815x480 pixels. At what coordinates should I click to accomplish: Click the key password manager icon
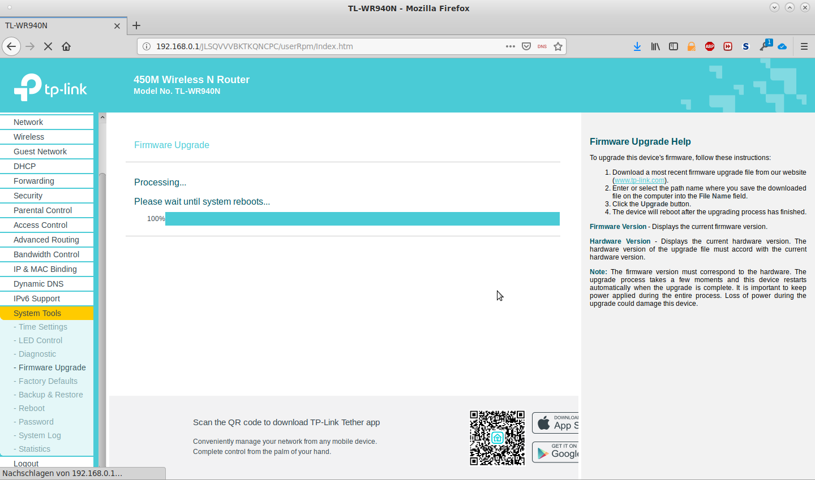(765, 46)
